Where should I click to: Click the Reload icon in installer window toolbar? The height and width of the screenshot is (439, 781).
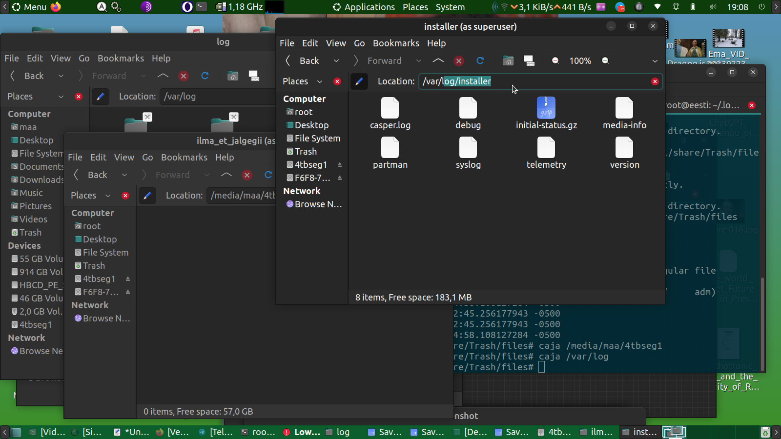pyautogui.click(x=480, y=60)
